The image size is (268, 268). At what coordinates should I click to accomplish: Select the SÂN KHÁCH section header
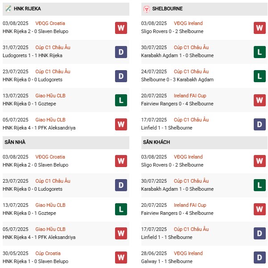point(157,142)
